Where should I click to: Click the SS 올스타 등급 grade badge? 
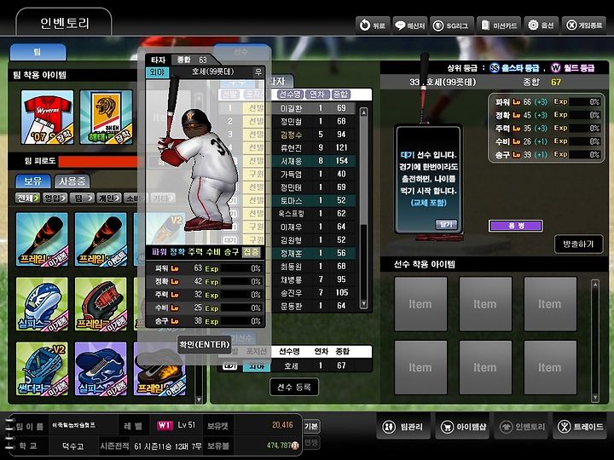pyautogui.click(x=495, y=68)
